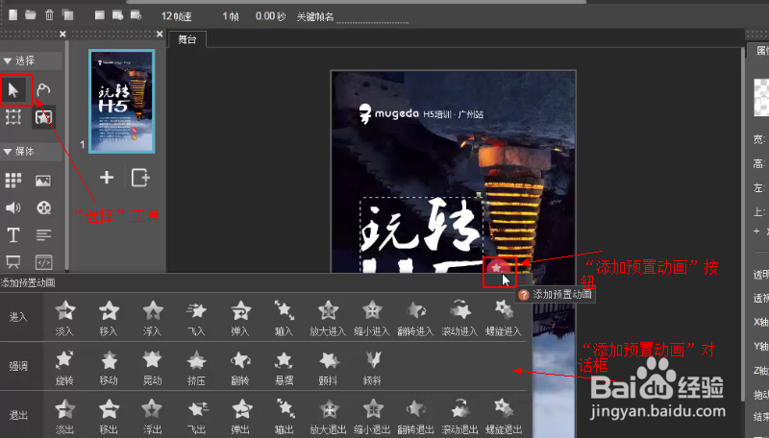Apply the 弹出 exit animation
Screen dimensions: 769x438
coord(240,417)
